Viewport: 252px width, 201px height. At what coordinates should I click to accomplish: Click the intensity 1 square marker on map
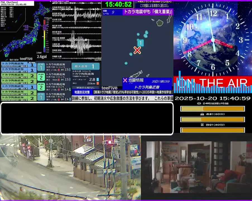[x=140, y=43]
